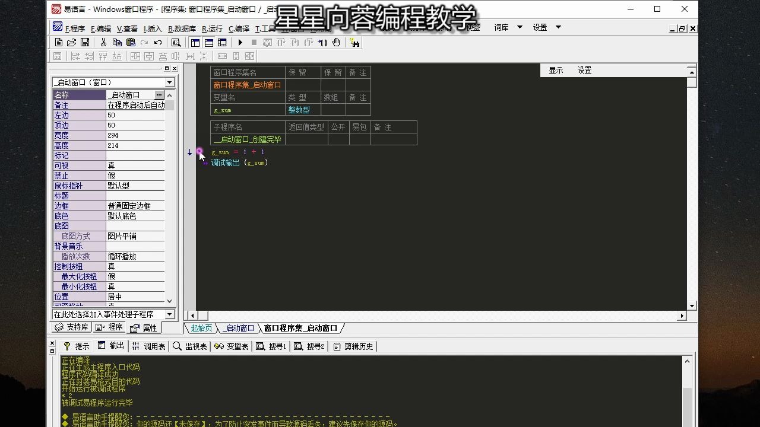The image size is (760, 427).
Task: Create a new program file
Action: click(x=58, y=42)
